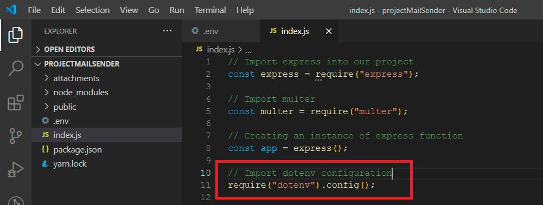Close the index.js editor tab
This screenshot has height=205, width=543.
point(329,31)
